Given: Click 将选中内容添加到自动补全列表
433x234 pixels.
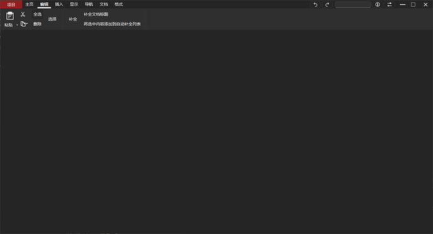Looking at the screenshot, I should tap(112, 24).
